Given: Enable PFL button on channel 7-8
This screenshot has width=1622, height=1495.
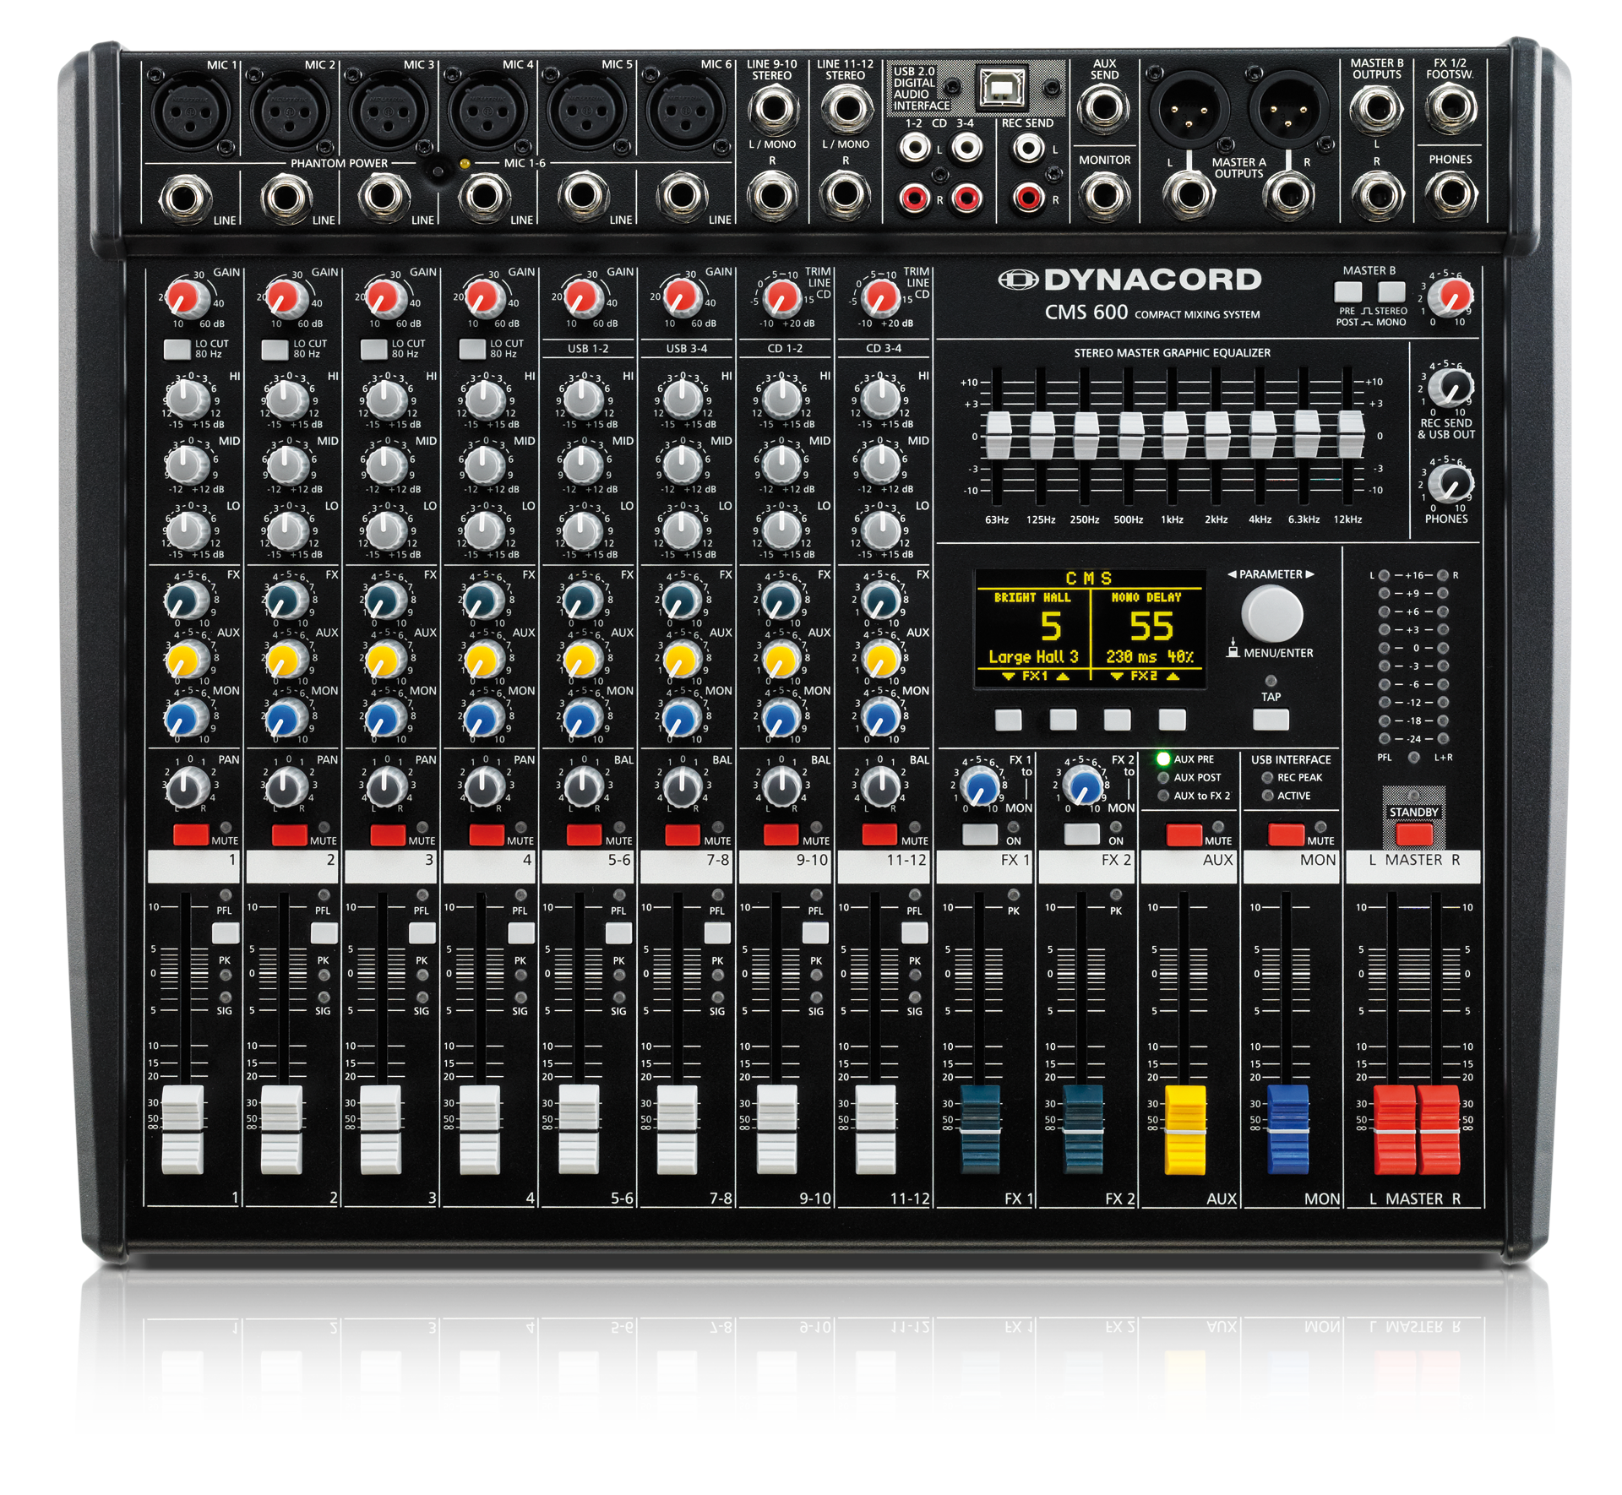Looking at the screenshot, I should [717, 932].
